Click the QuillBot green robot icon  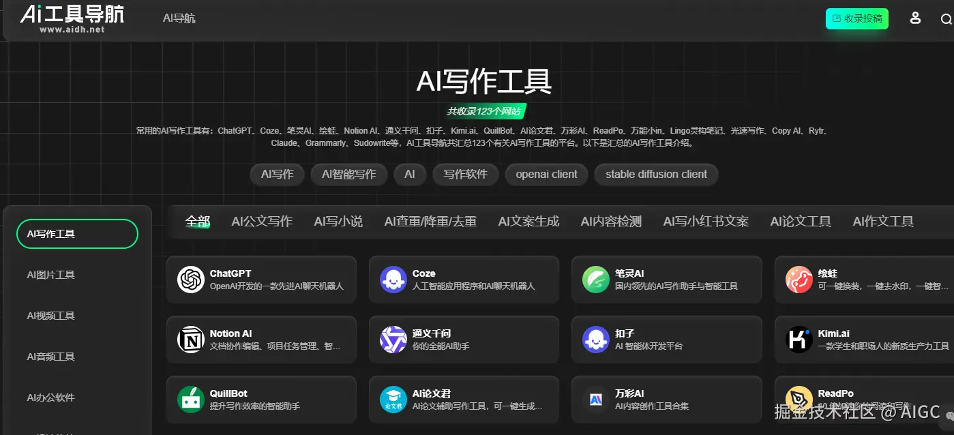click(191, 400)
